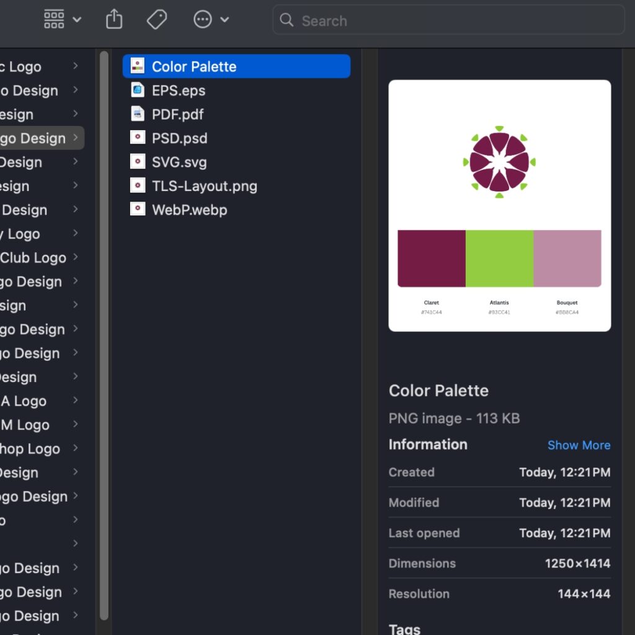
Task: Open the group-by view options icon
Action: (x=62, y=20)
